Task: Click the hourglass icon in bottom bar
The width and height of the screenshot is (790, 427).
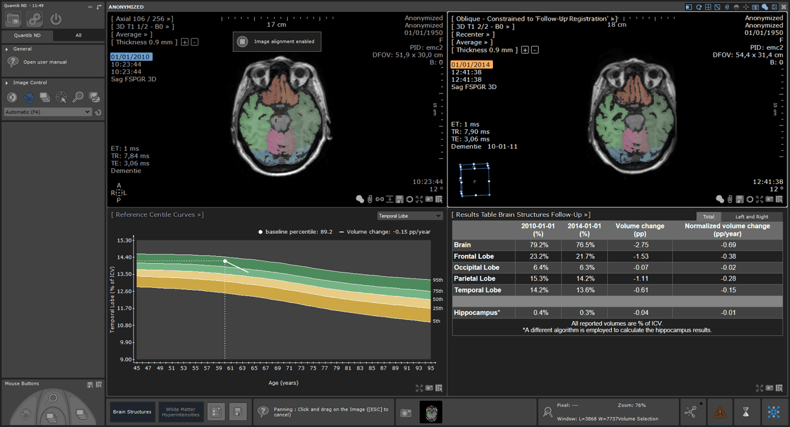Action: tap(746, 412)
